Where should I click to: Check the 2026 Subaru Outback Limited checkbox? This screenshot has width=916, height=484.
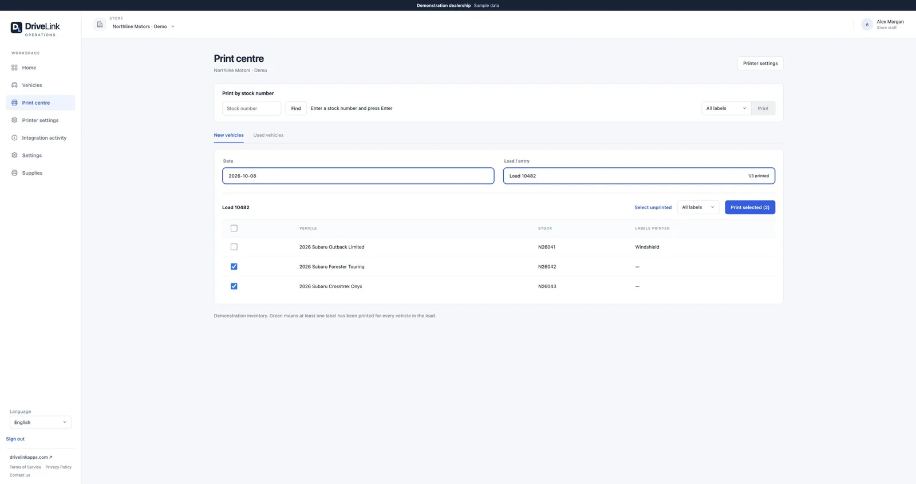[234, 247]
